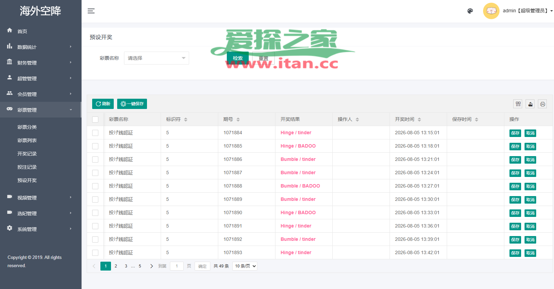Click the admin avatar picture

coord(491,11)
